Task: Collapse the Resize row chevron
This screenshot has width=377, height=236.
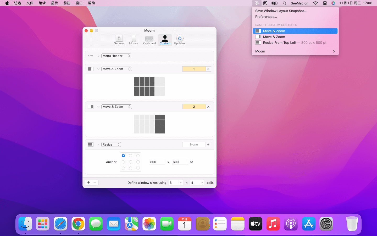Action: pos(98,144)
